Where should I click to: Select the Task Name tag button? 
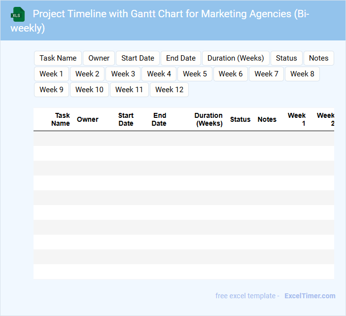(58, 58)
